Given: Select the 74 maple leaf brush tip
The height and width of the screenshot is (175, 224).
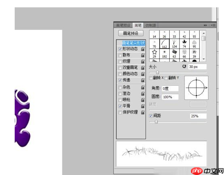Looking at the screenshot, I should pos(184,44).
